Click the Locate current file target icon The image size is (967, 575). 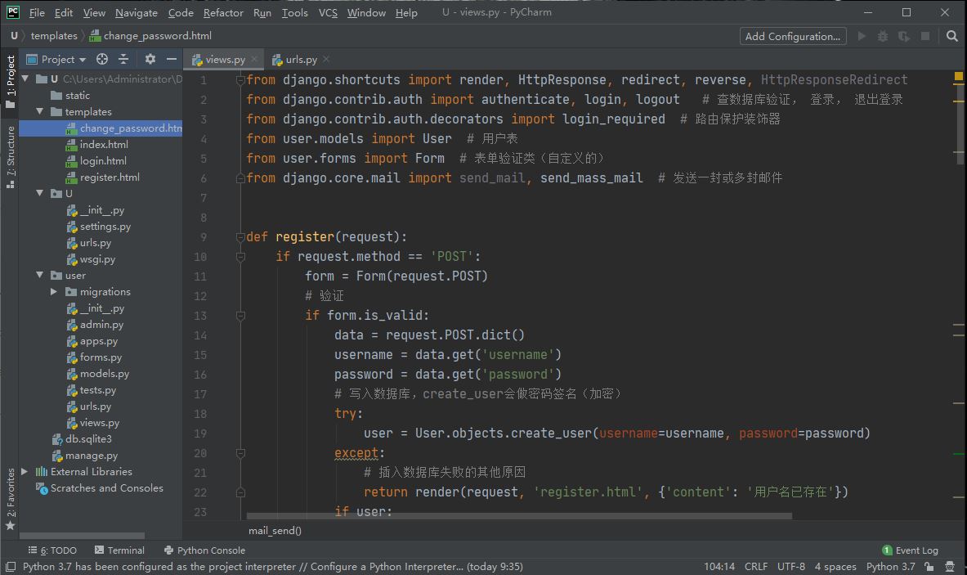click(101, 59)
